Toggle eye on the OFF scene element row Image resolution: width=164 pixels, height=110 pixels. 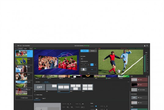(139, 98)
